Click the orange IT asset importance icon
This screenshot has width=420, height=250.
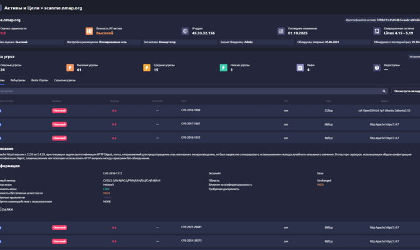pyautogui.click(x=89, y=31)
